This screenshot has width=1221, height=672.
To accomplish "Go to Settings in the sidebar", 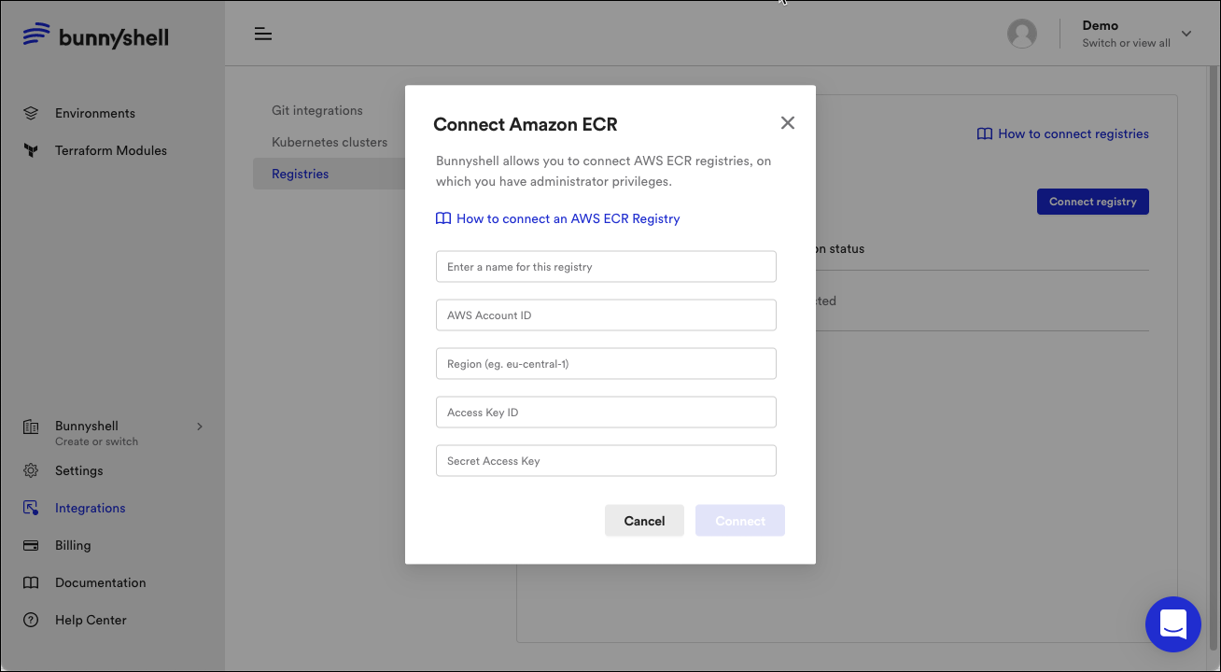I will tap(79, 470).
